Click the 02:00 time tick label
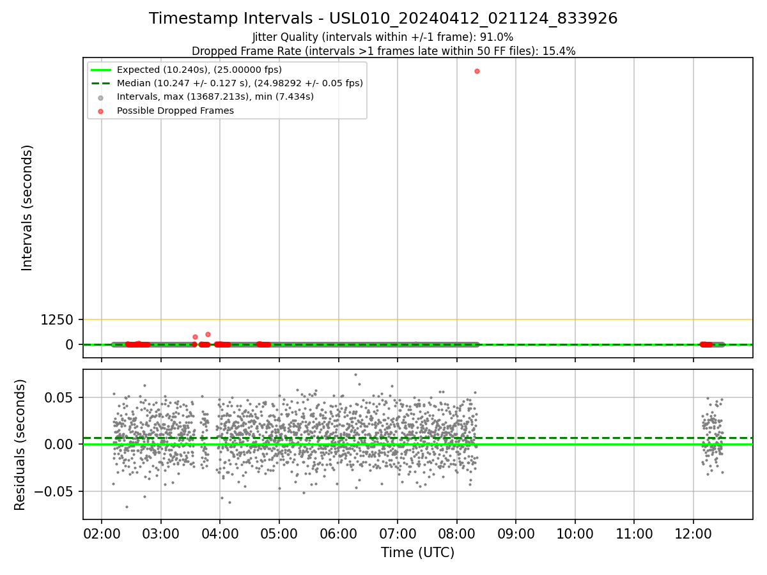Image resolution: width=767 pixels, height=575 pixels. click(102, 532)
